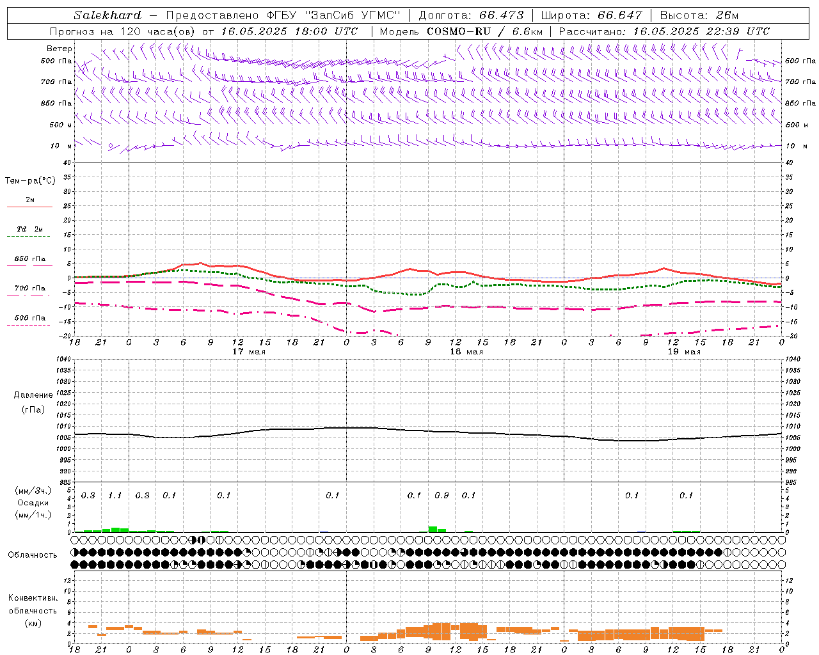The height and width of the screenshot is (655, 819).
Task: Click the solid line sample under 2м legend
Action: click(30, 207)
